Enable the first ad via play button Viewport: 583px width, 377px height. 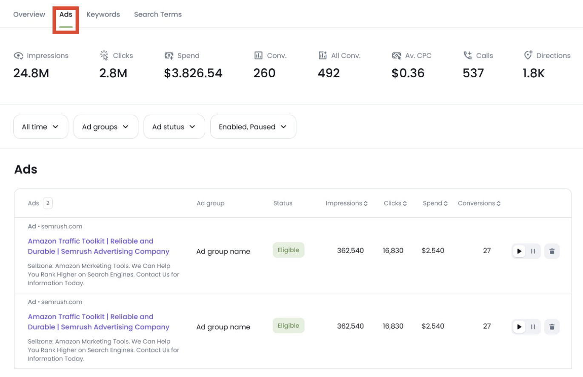pyautogui.click(x=519, y=251)
